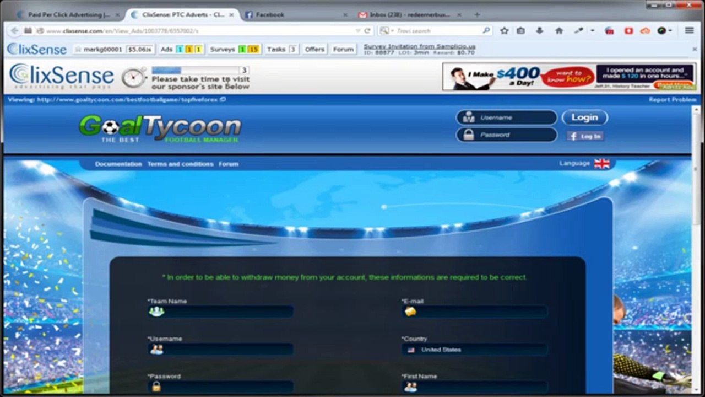Click the ClixSense Forum toolbar button
The height and width of the screenshot is (397, 705).
pyautogui.click(x=343, y=50)
